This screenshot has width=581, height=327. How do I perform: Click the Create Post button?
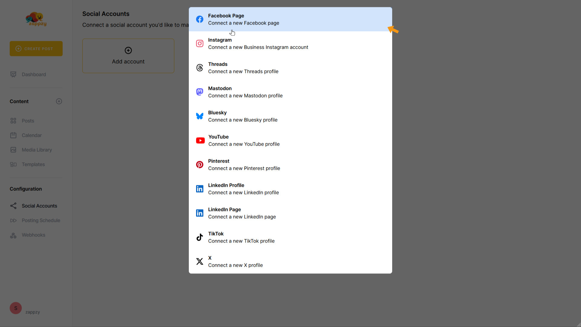[x=36, y=49]
